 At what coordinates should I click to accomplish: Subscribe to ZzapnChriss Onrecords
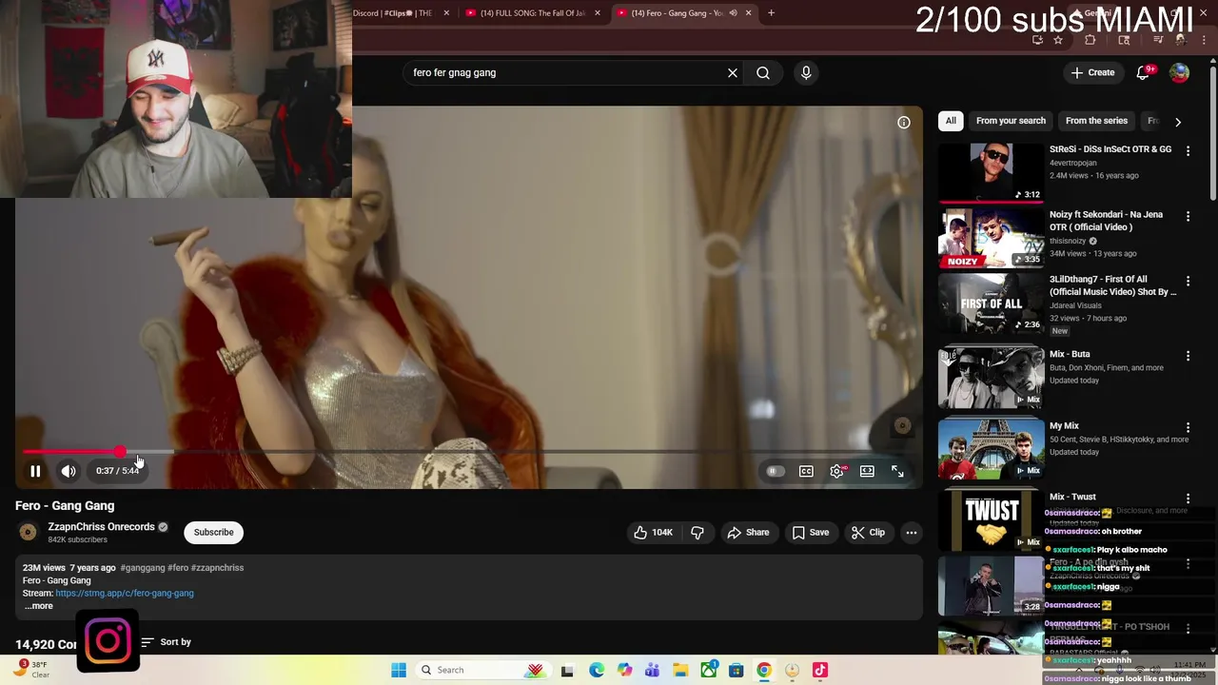(x=213, y=532)
